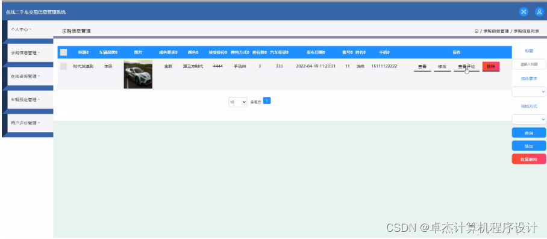
Task: Click the 全新 condition cell
Action: click(x=168, y=66)
